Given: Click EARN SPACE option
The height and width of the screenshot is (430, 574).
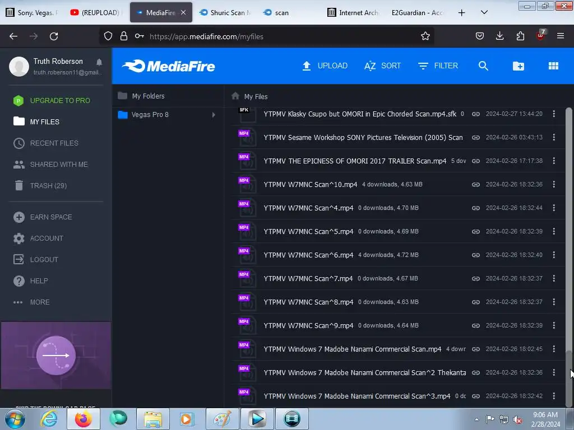Looking at the screenshot, I should tap(43, 217).
